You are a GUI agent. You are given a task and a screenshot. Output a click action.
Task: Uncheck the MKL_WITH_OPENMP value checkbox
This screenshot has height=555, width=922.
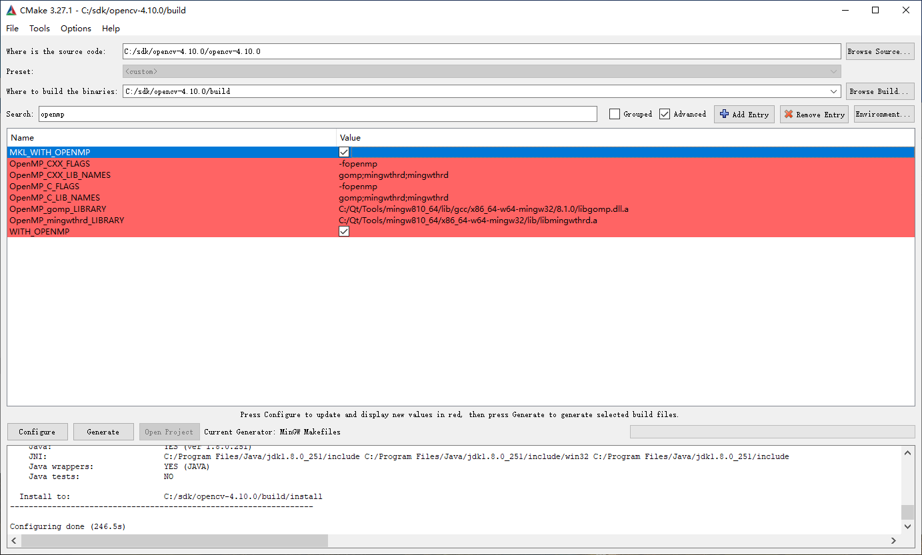pyautogui.click(x=344, y=152)
